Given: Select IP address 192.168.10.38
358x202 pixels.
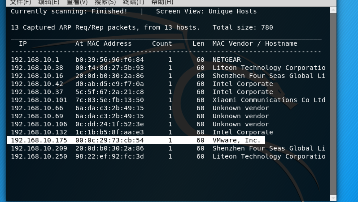Looking at the screenshot, I should click(37, 68).
